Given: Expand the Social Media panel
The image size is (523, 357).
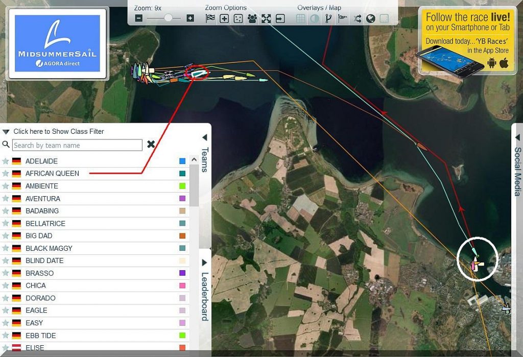Looking at the screenshot, I should pyautogui.click(x=517, y=138).
